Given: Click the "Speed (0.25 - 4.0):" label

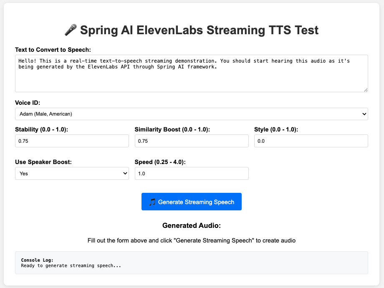Looking at the screenshot, I should pos(160,162).
